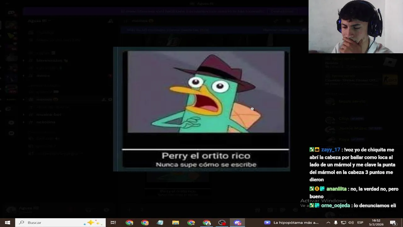Click the taskbar Buscar search box
Image resolution: width=403 pixels, height=227 pixels.
tap(60, 223)
